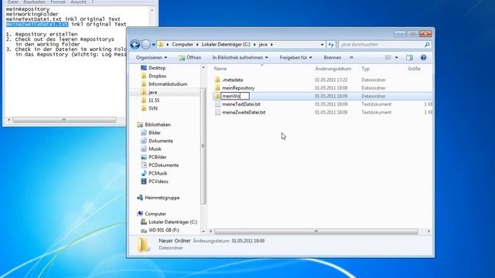This screenshot has height=278, width=495.
Task: Click Öffnen in the Explorer toolbar
Action: tap(190, 58)
